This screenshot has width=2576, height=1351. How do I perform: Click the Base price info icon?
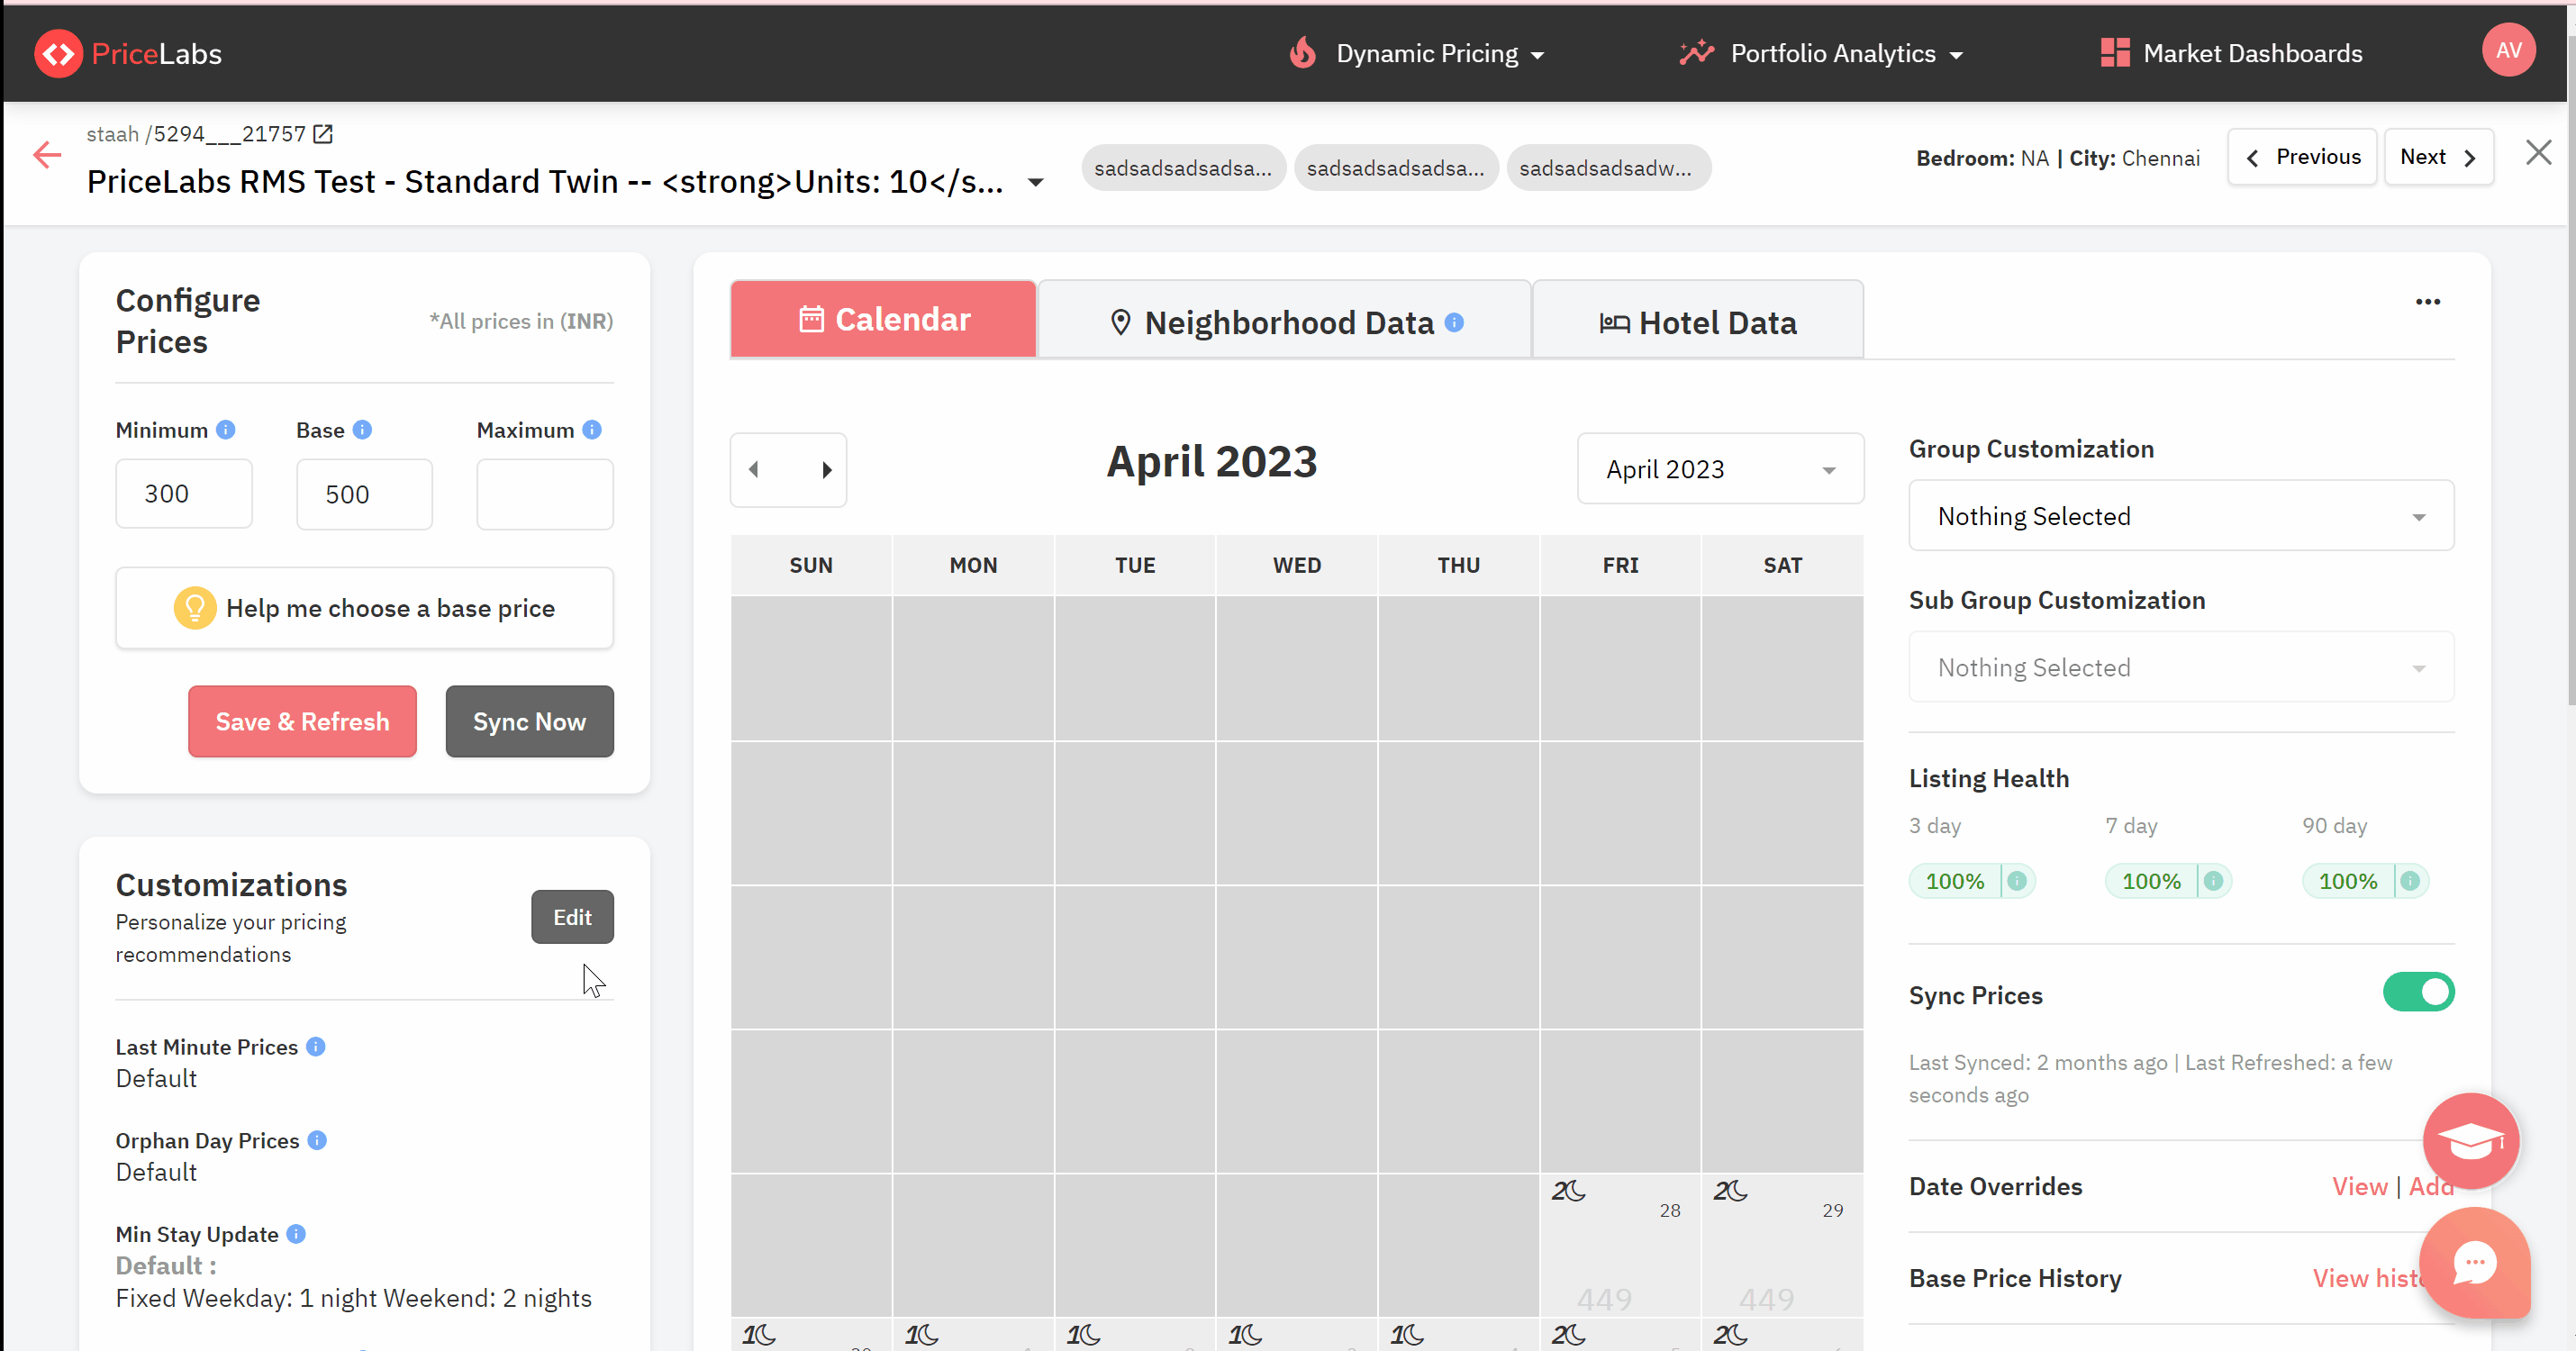coord(362,429)
